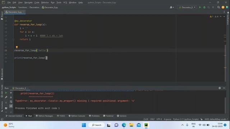Click the python_Scripts breadcrumb
Image resolution: width=230 pixels, height=129 pixels.
[x=9, y=7]
